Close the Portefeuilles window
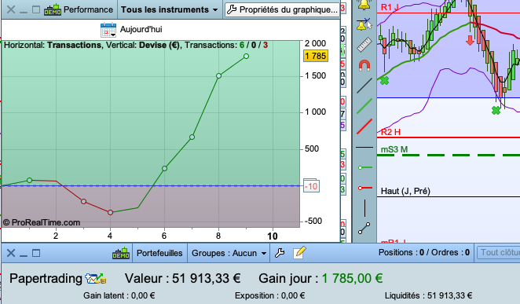This screenshot has width=520, height=304. (x=11, y=253)
